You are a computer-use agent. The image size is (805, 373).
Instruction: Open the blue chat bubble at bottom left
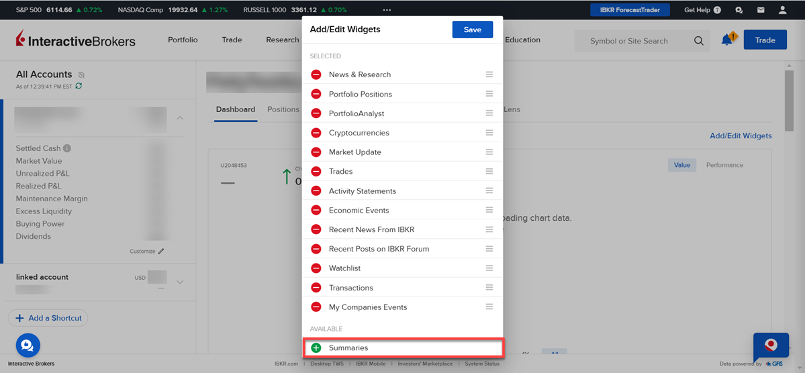tap(28, 345)
